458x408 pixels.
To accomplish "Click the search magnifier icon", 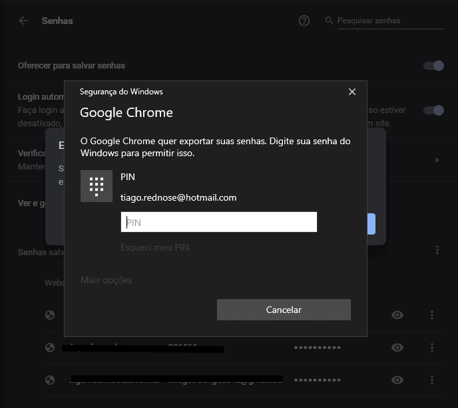I will (x=329, y=21).
